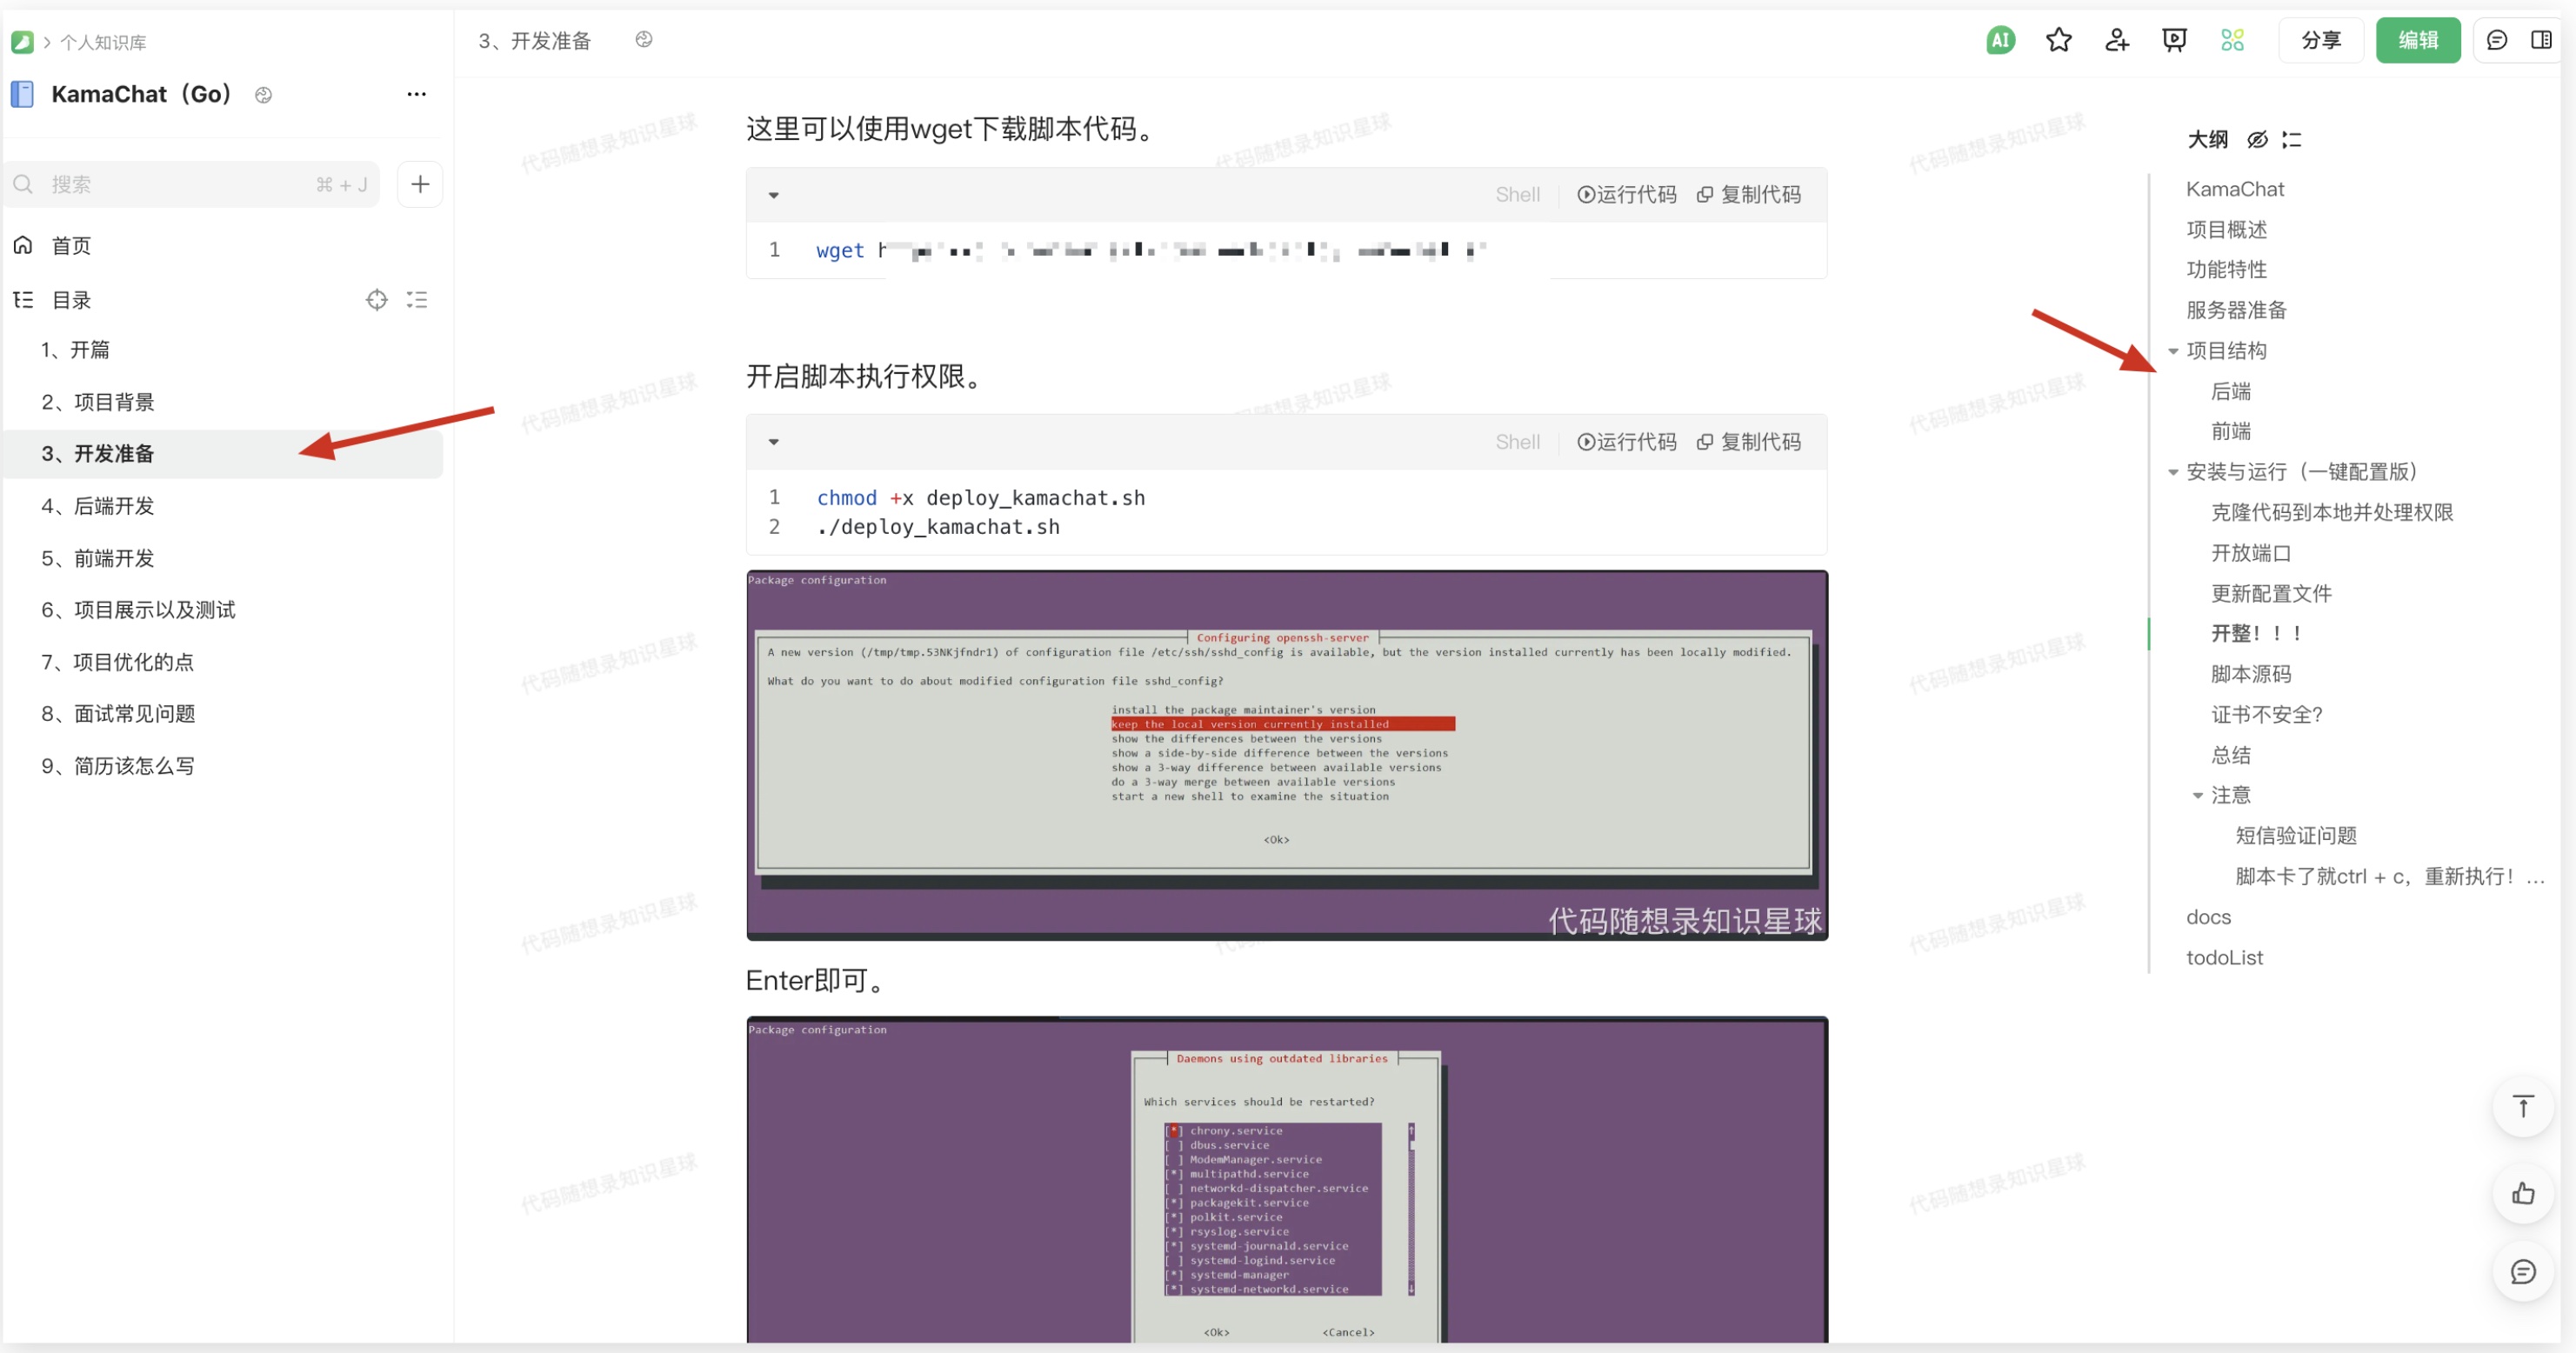Jump to 短信验证问题 in outline
Viewport: 2576px width, 1353px height.
point(2296,836)
